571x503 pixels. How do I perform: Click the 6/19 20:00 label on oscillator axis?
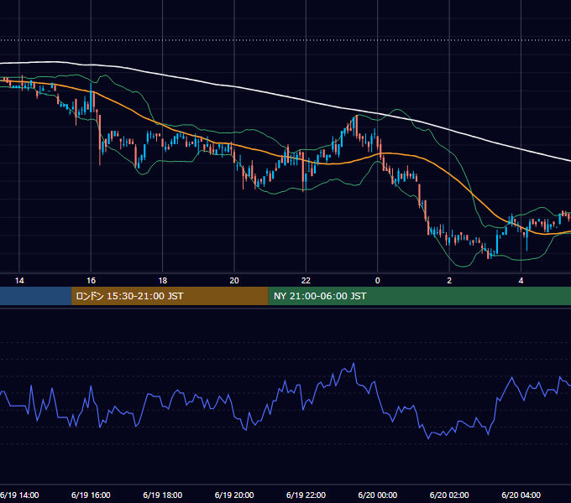(234, 495)
